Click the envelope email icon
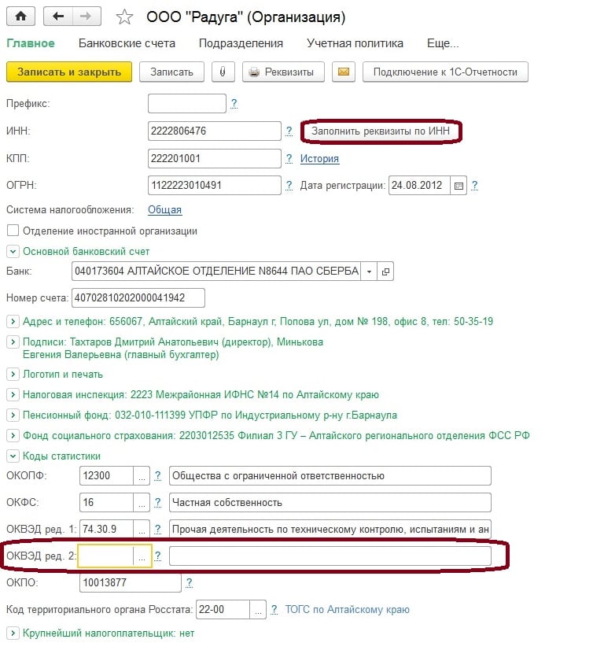Viewport: 593px width, 650px height. [343, 72]
